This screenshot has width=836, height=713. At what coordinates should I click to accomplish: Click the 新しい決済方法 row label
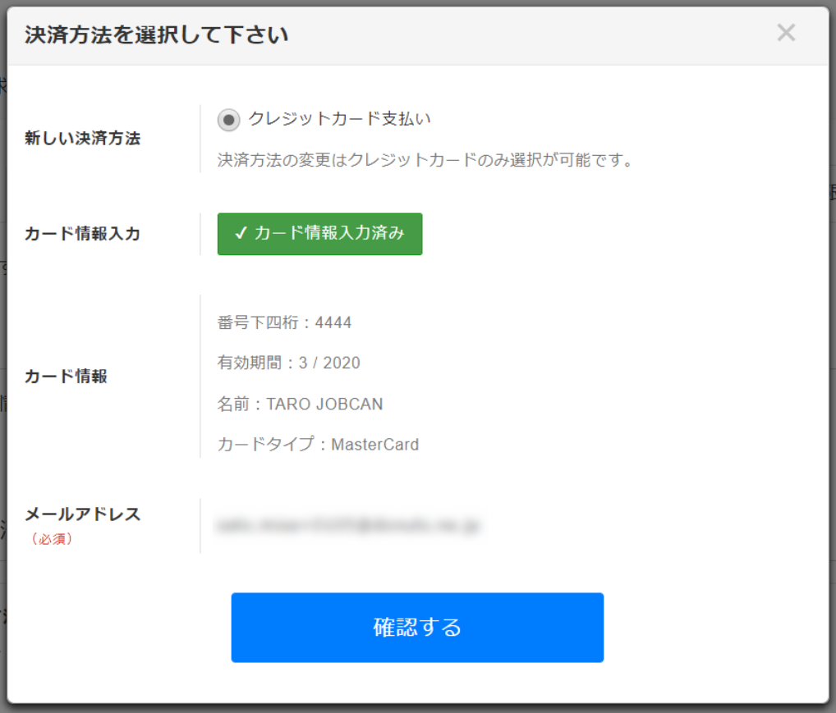[x=82, y=138]
